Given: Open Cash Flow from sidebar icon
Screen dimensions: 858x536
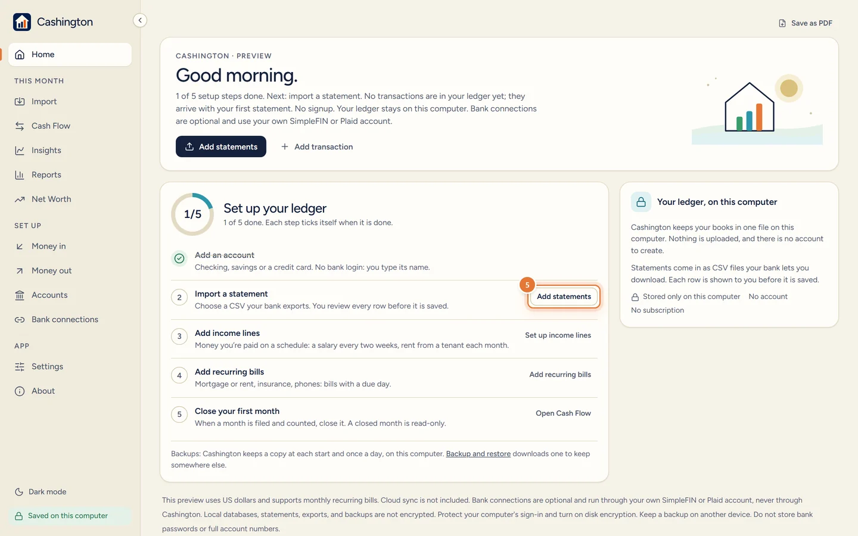Looking at the screenshot, I should pyautogui.click(x=20, y=126).
